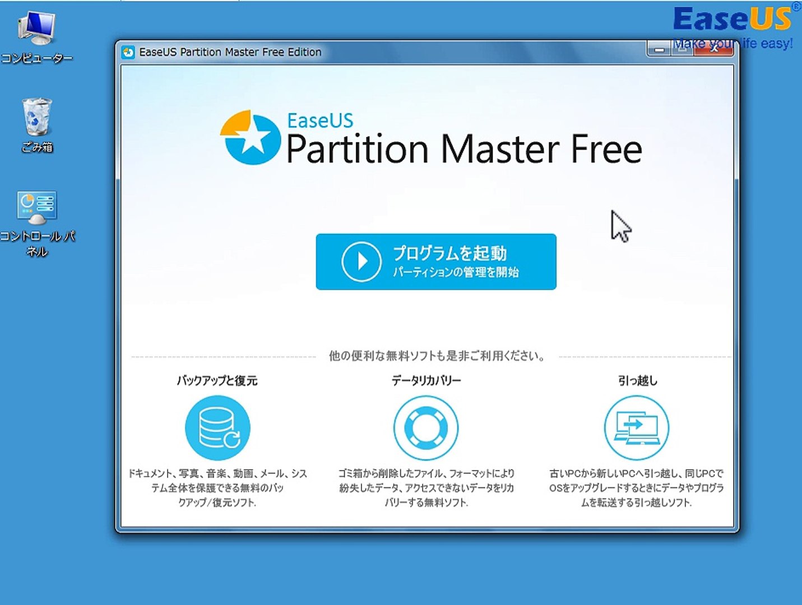Click the バックアップと復元 heading
The height and width of the screenshot is (605, 802).
pyautogui.click(x=217, y=381)
